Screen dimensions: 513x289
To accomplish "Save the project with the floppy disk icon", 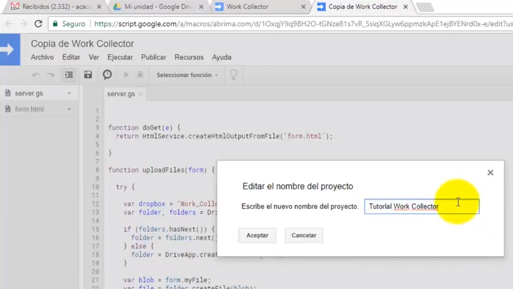I will click(88, 75).
